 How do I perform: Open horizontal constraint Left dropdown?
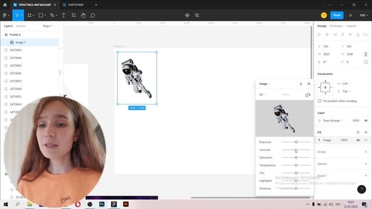pos(346,84)
